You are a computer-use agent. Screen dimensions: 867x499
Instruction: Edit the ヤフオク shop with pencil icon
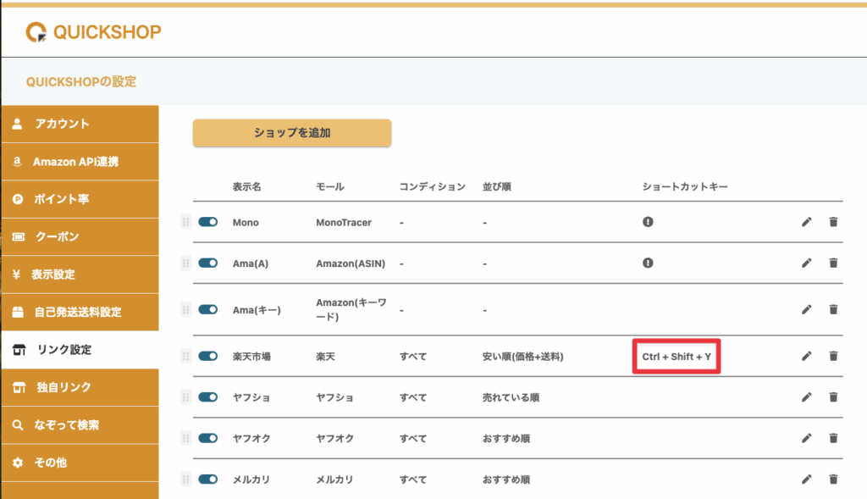(806, 438)
